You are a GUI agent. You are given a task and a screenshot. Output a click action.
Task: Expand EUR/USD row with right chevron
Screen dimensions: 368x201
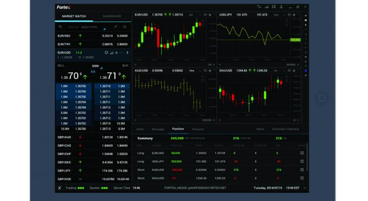tap(127, 53)
